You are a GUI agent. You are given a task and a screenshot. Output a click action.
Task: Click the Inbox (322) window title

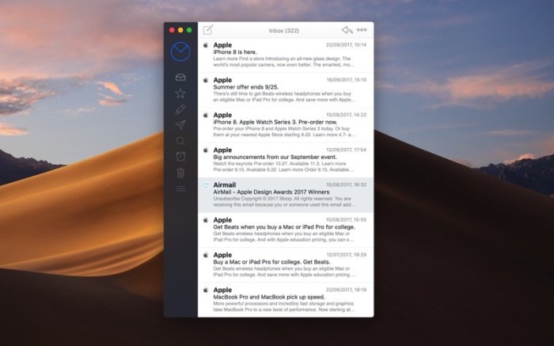284,31
